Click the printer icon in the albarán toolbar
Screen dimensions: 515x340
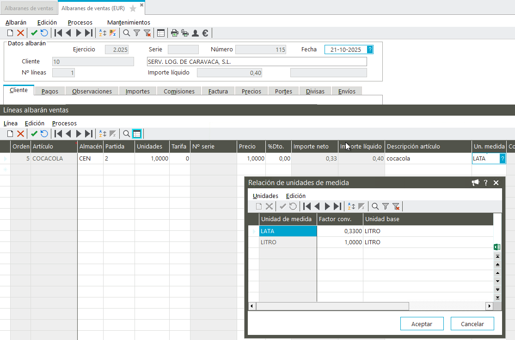(174, 33)
